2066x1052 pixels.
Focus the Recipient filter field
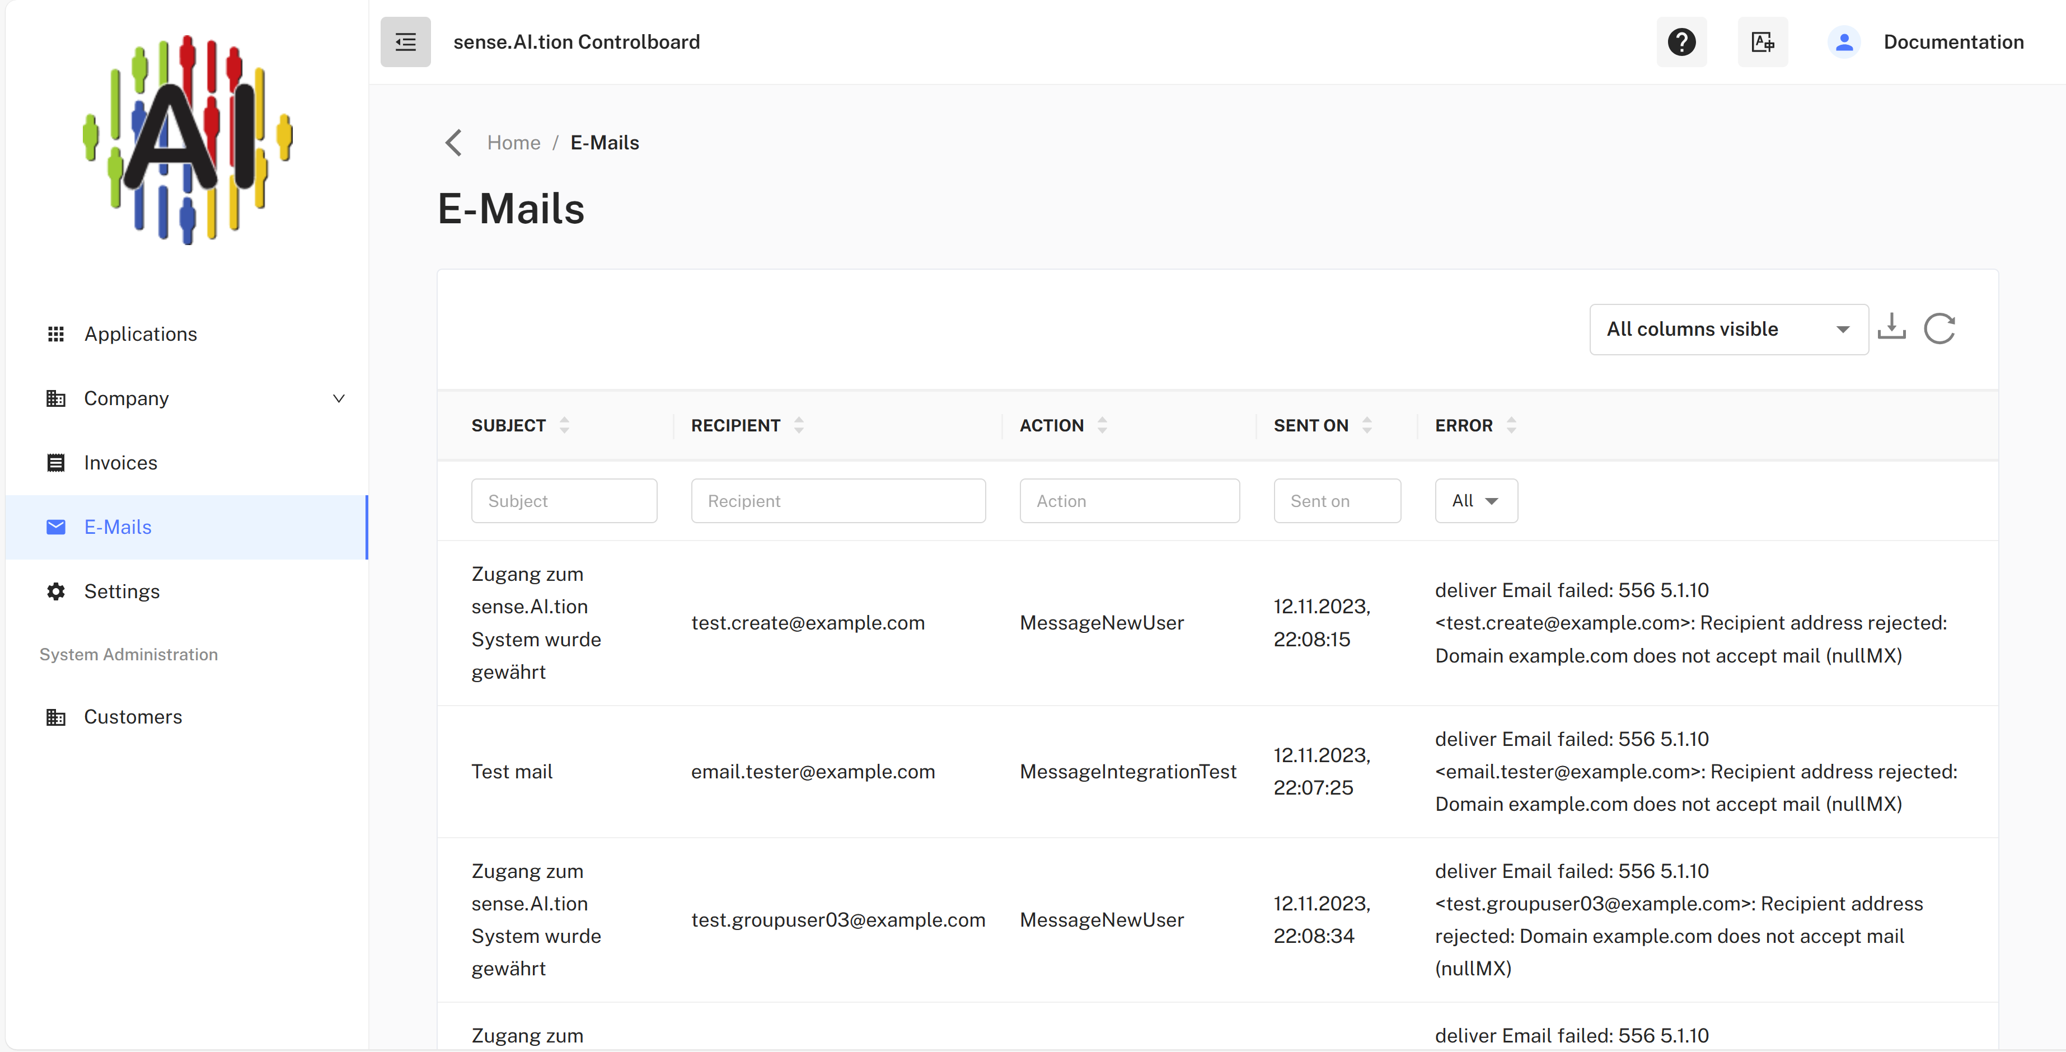838,500
